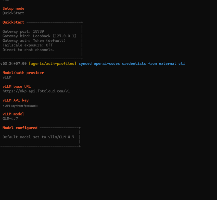The width and height of the screenshot is (217, 200).
Task: Click the "vLLM model" heading
Action: (13, 114)
